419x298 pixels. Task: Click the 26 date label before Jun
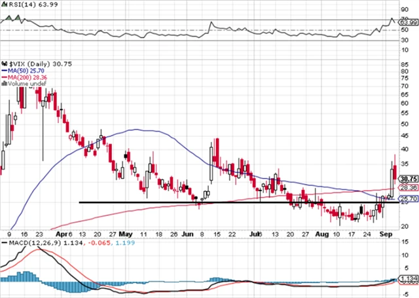[x=174, y=234]
